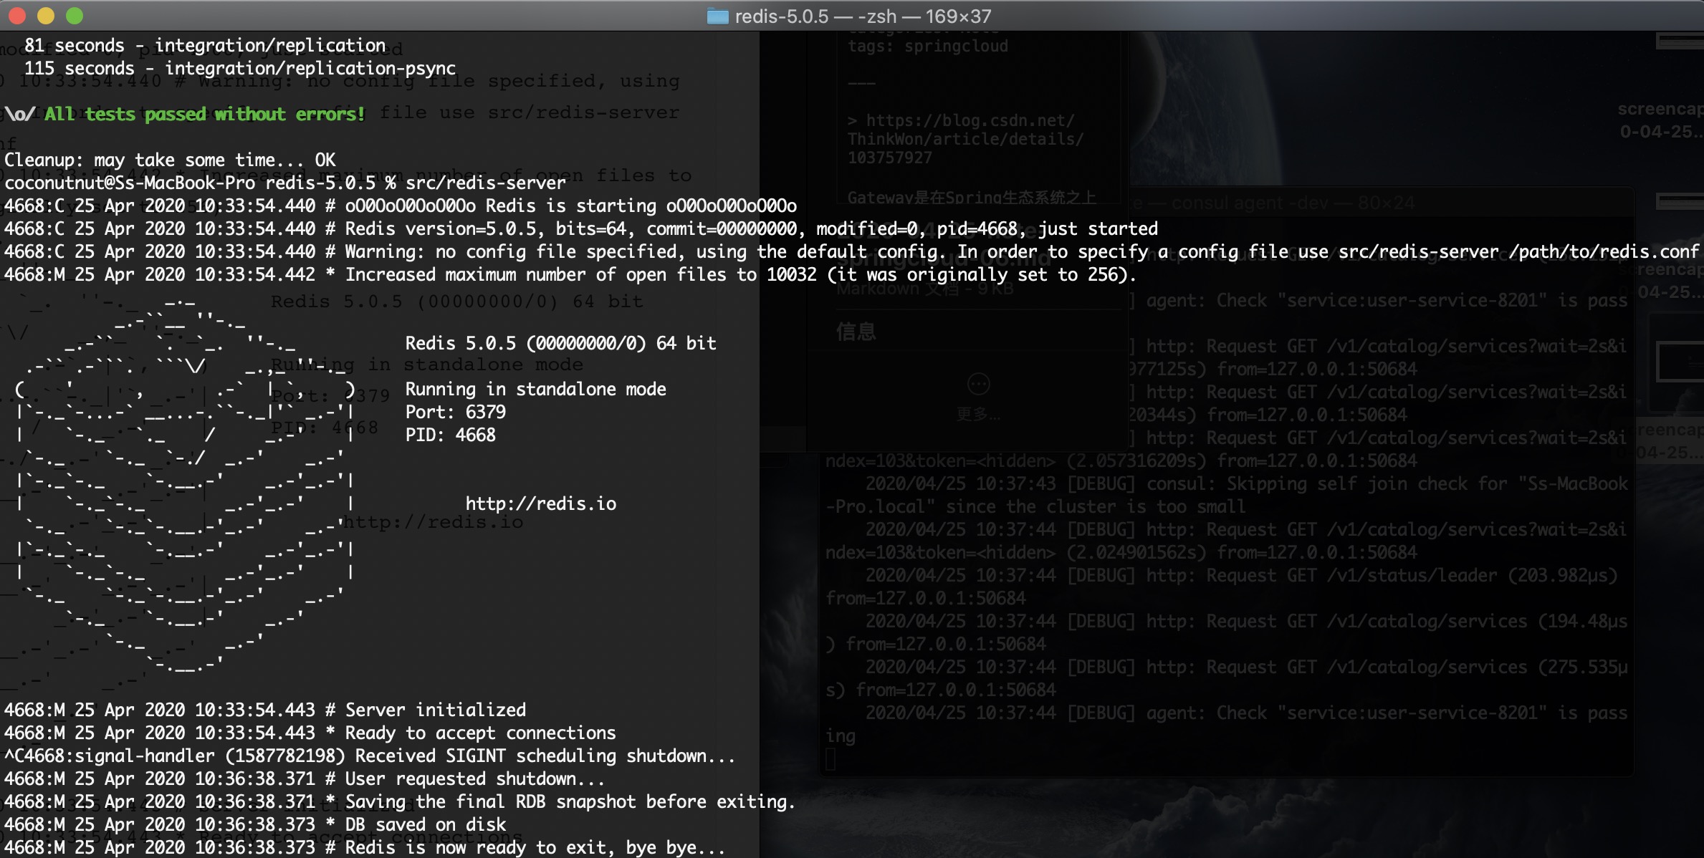
Task: Select the second screencap desktop file icon
Action: 1680,202
